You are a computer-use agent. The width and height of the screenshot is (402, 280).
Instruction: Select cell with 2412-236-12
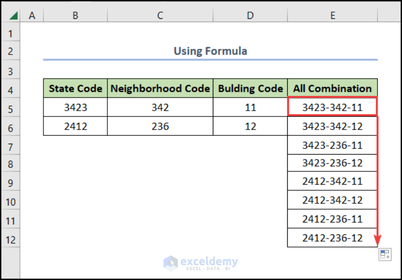pos(332,238)
